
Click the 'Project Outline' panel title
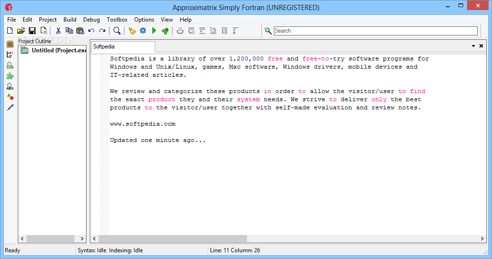tap(35, 41)
